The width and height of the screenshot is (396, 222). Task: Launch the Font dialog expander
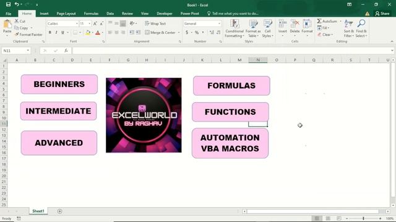pyautogui.click(x=103, y=41)
